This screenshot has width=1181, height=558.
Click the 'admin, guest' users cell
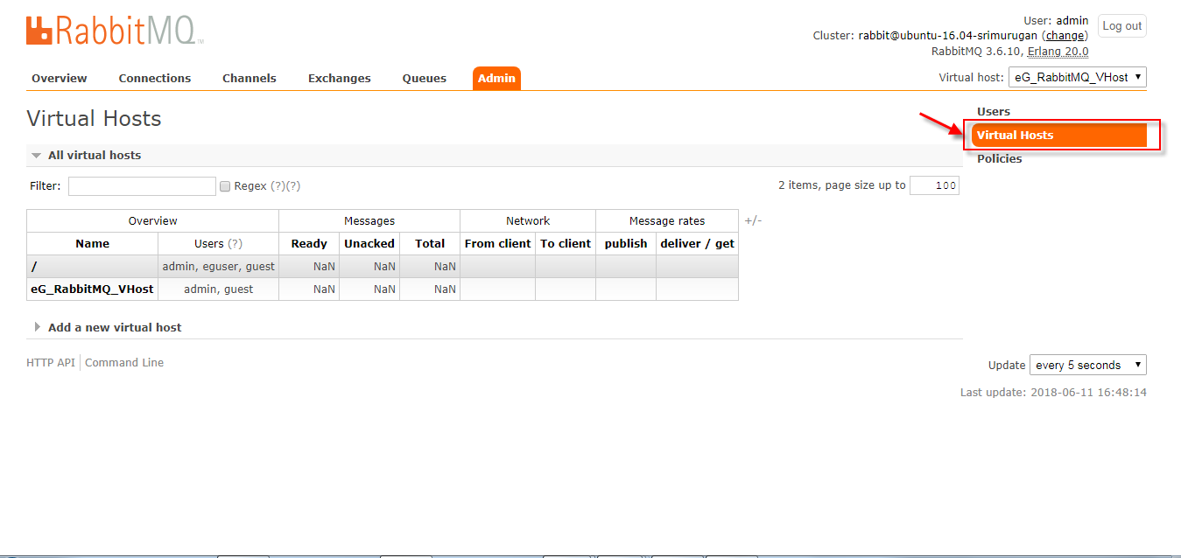click(x=218, y=289)
